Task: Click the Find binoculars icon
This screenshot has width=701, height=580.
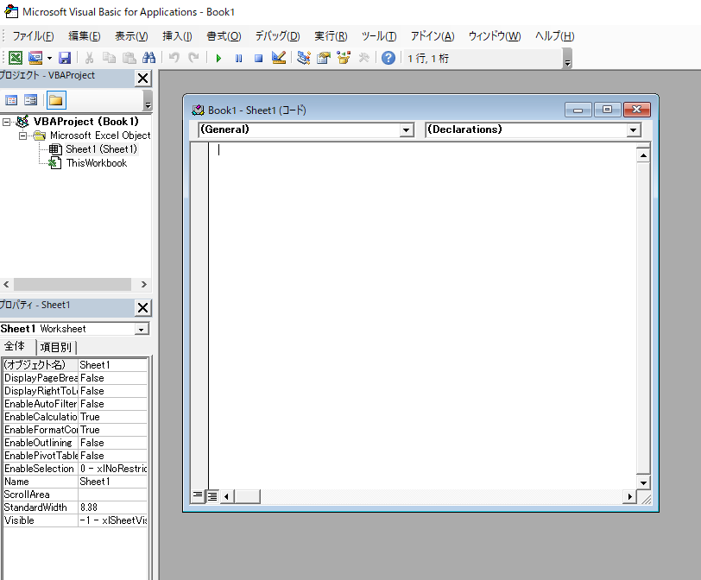Action: [148, 58]
